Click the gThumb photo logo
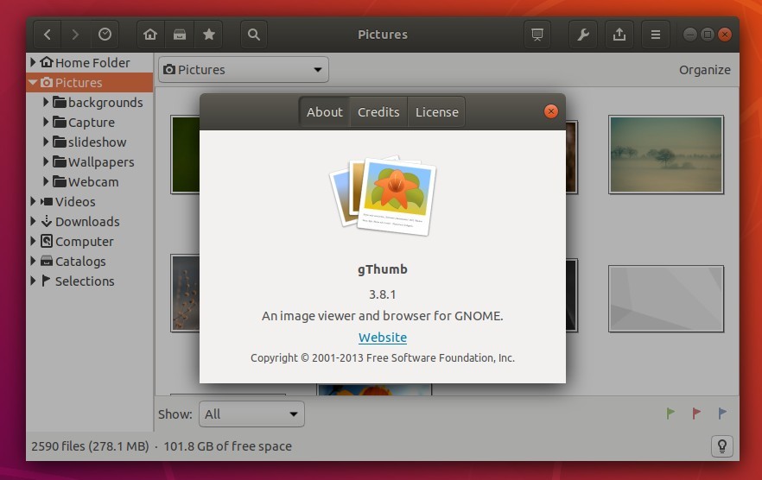The height and width of the screenshot is (480, 762). pos(383,195)
